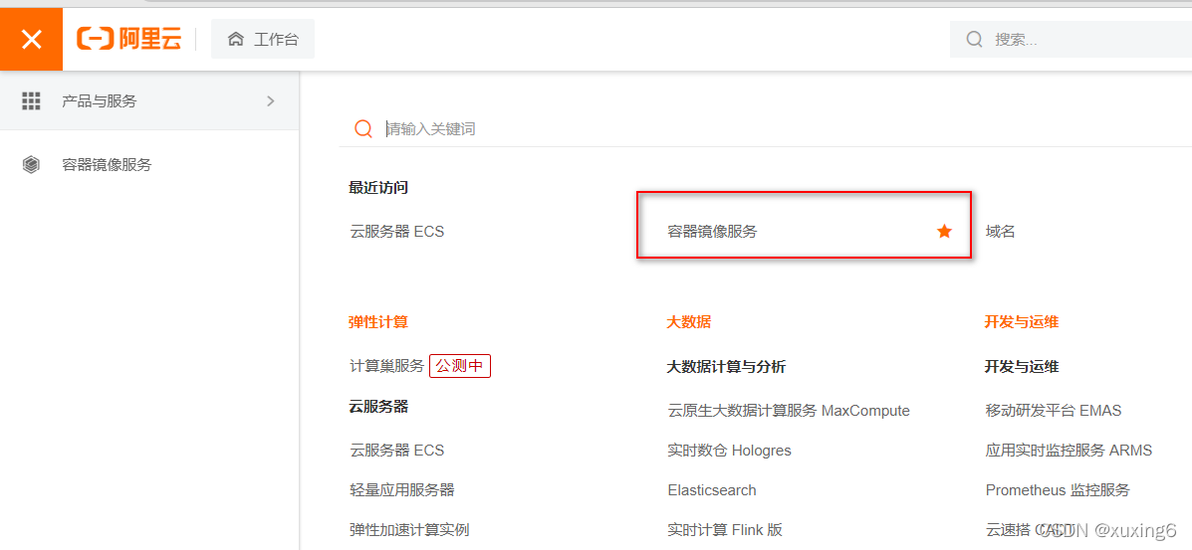
Task: Expand the 产品与服务 chevron arrow
Action: click(271, 101)
